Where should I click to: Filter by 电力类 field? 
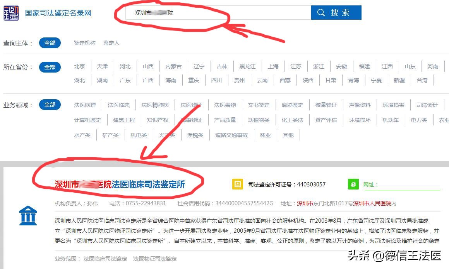click(x=419, y=120)
